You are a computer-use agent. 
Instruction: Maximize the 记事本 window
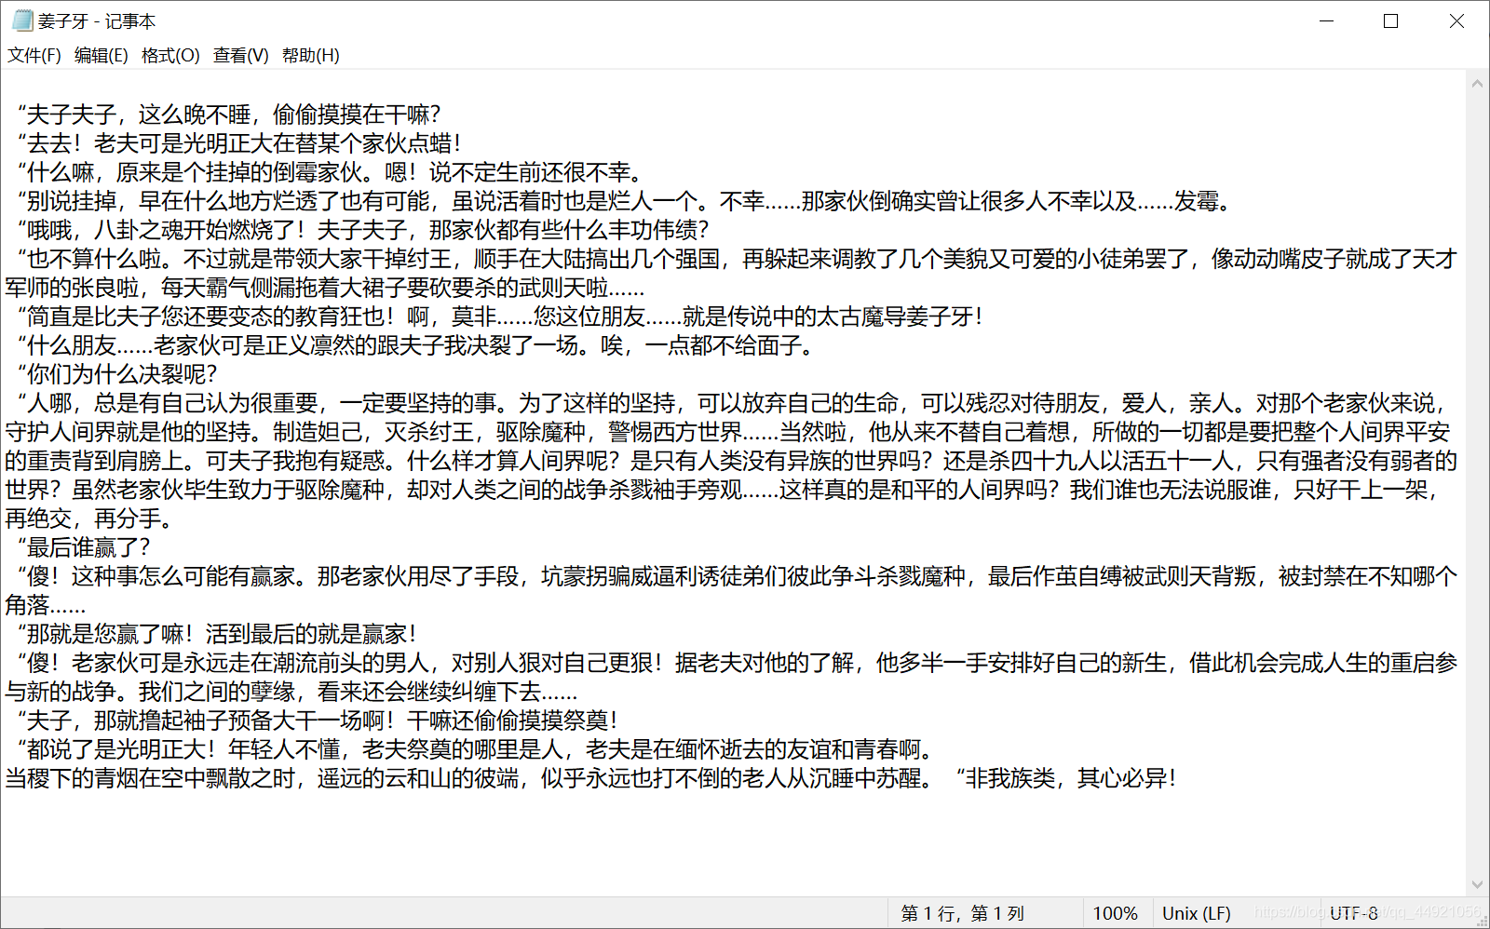1390,20
